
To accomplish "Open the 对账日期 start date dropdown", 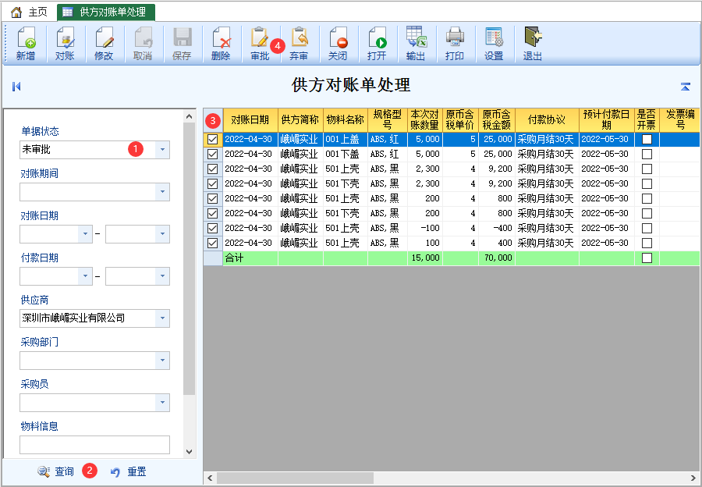I will (x=85, y=234).
